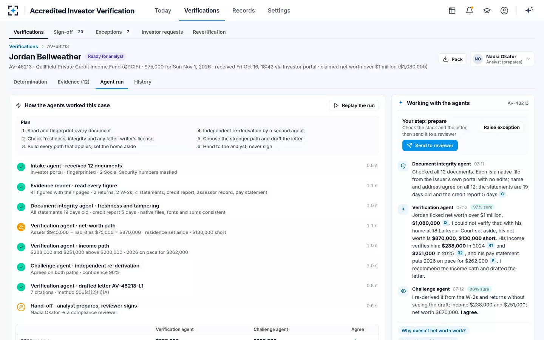Open notifications bell
Screen dimensions: 544x340
pyautogui.click(x=470, y=11)
